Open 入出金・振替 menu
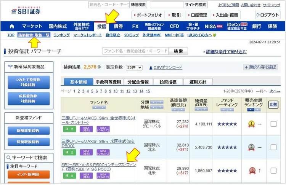The width and height of the screenshot is (286, 185). 225,15
